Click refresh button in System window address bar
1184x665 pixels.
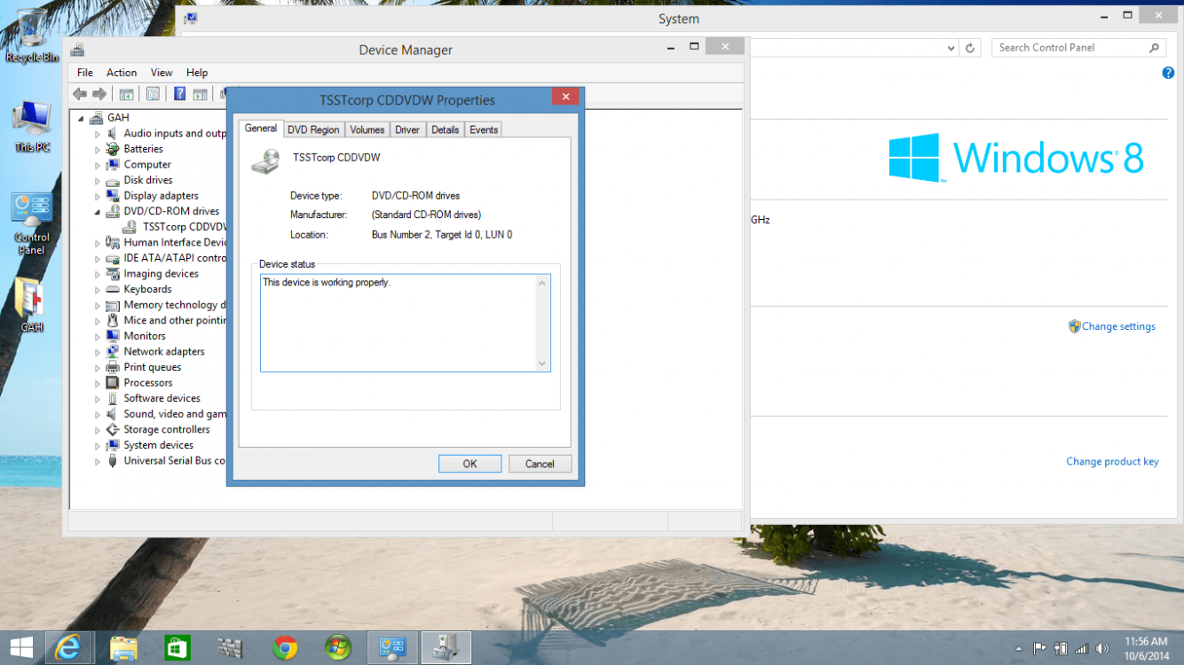[x=971, y=48]
